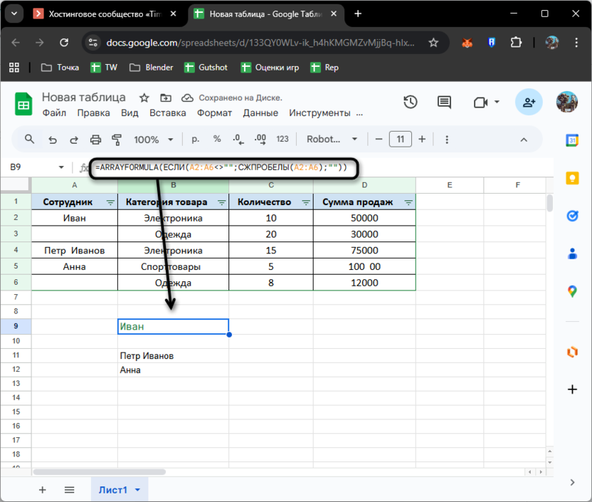The height and width of the screenshot is (502, 592).
Task: Add a new sheet with plus button
Action: click(x=42, y=490)
